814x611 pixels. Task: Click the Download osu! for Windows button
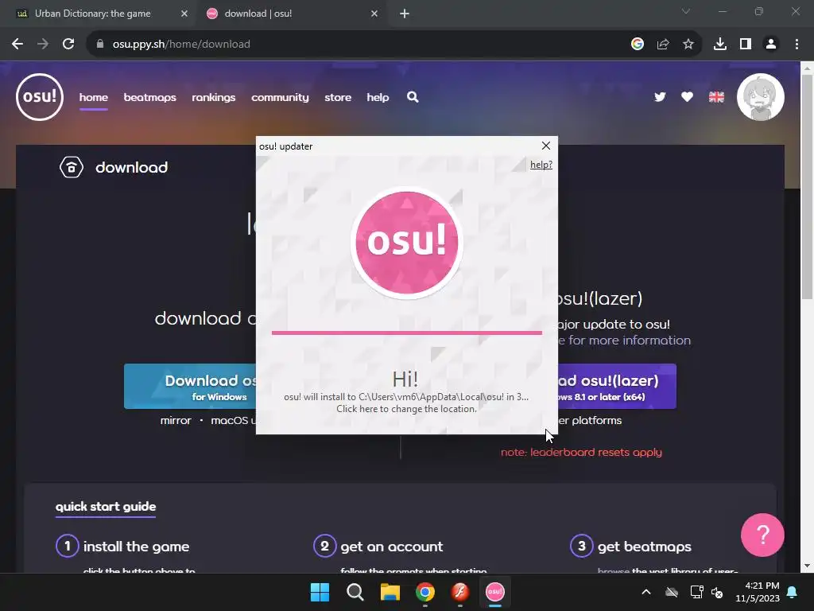(190, 387)
